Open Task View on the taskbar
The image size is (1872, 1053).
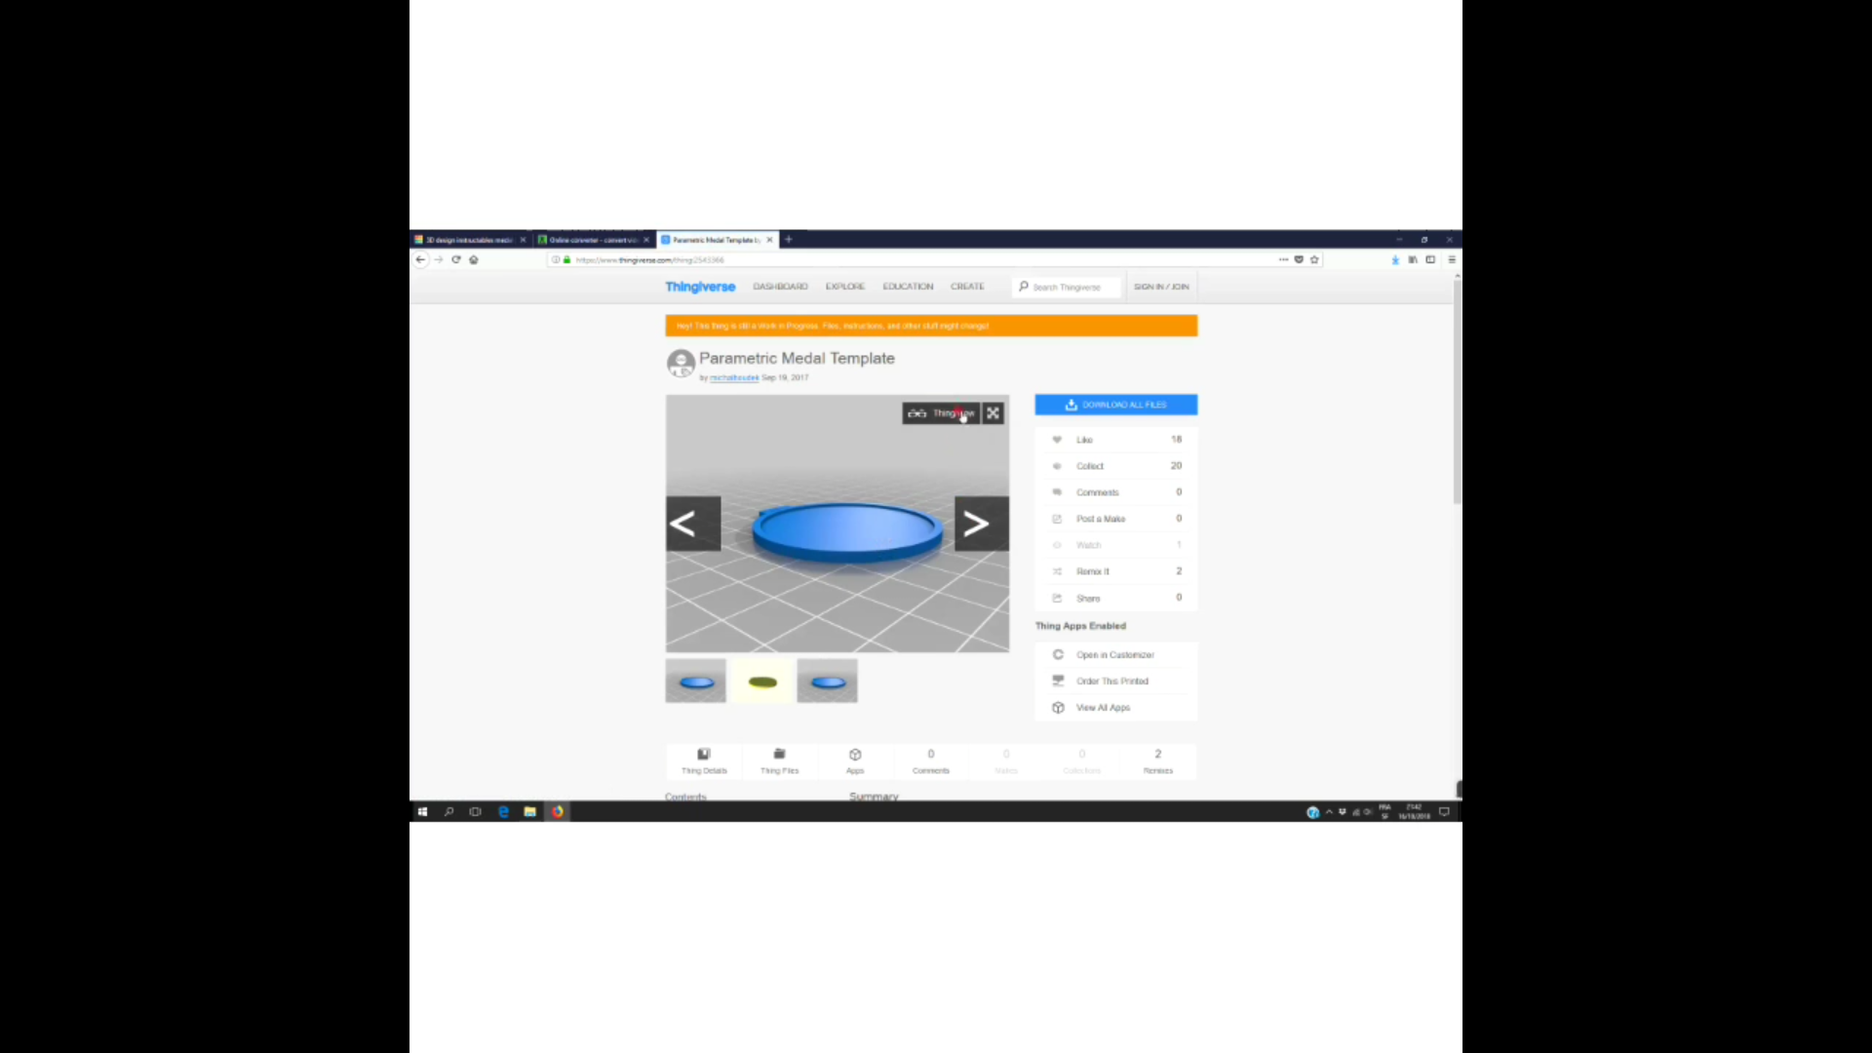click(x=475, y=811)
